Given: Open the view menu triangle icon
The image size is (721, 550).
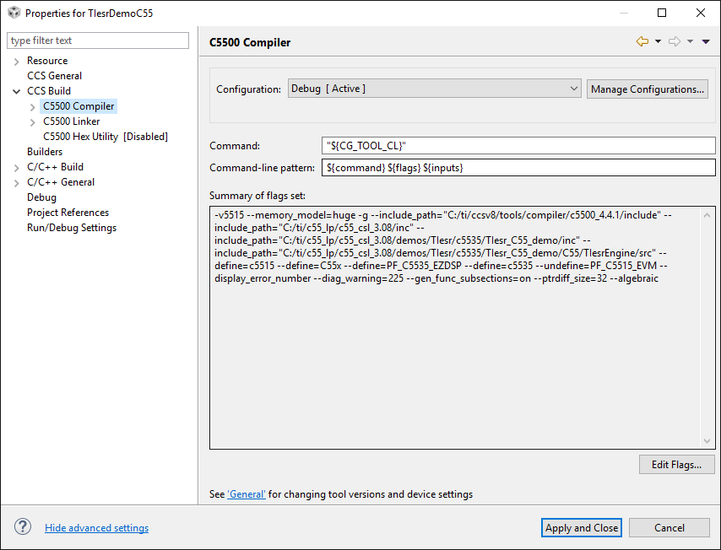Looking at the screenshot, I should click(x=706, y=41).
